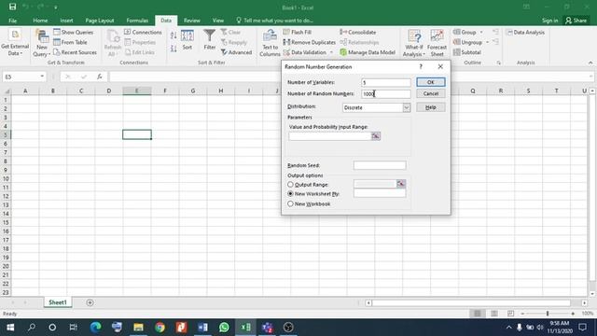Viewport: 597px width, 336px height.
Task: Click the dialog's question mark help icon
Action: [421, 66]
